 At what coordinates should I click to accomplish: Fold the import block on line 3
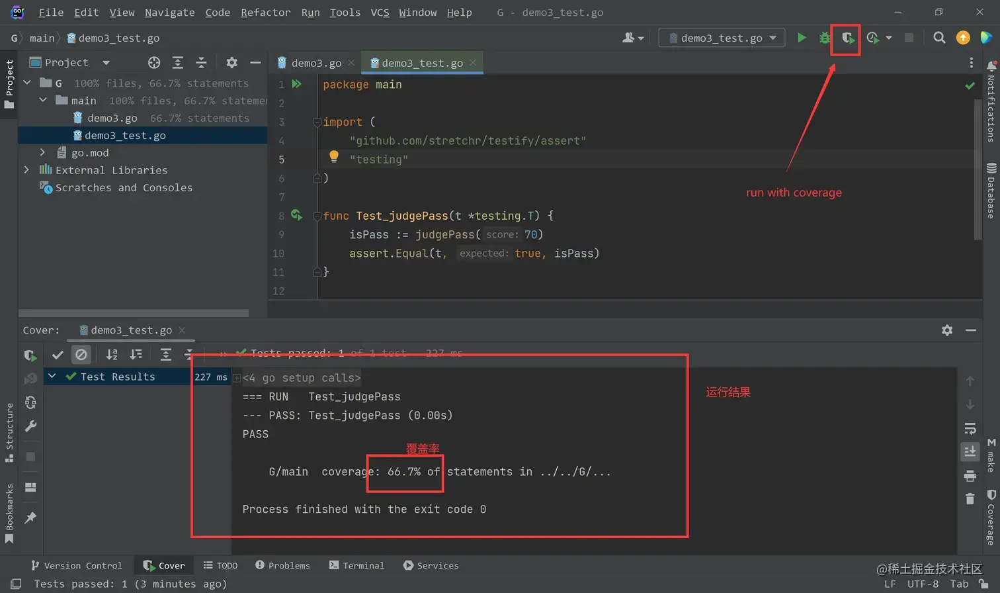[x=317, y=122]
